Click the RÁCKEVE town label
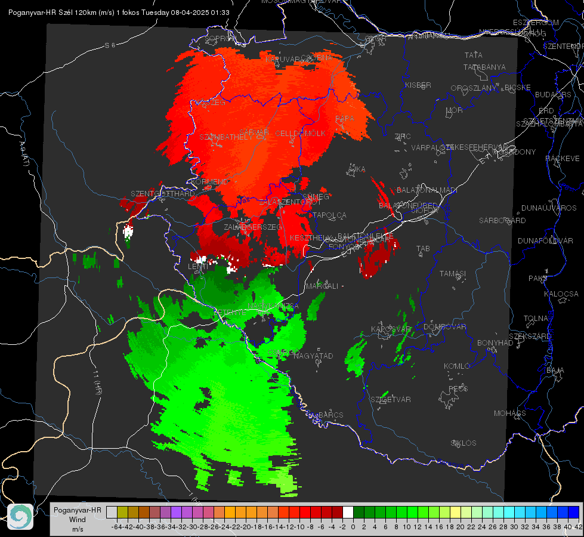 [x=563, y=159]
